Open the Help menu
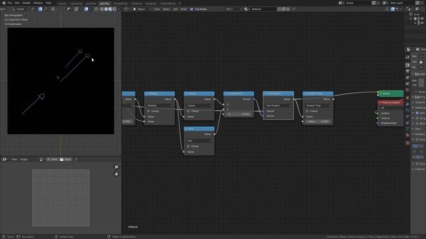 pyautogui.click(x=49, y=3)
